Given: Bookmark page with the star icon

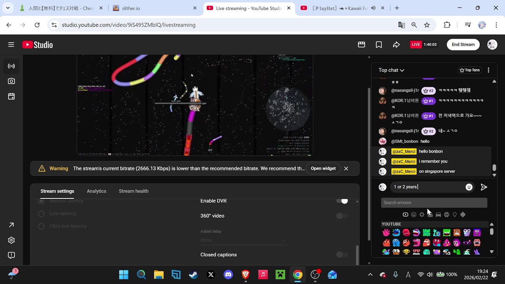Looking at the screenshot, I should [x=426, y=25].
